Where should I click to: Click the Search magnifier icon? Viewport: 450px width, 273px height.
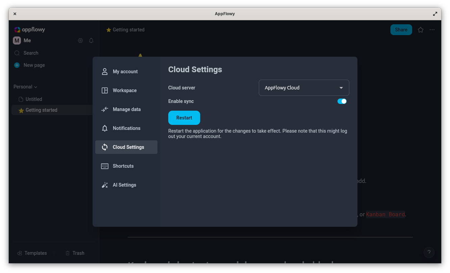point(17,53)
